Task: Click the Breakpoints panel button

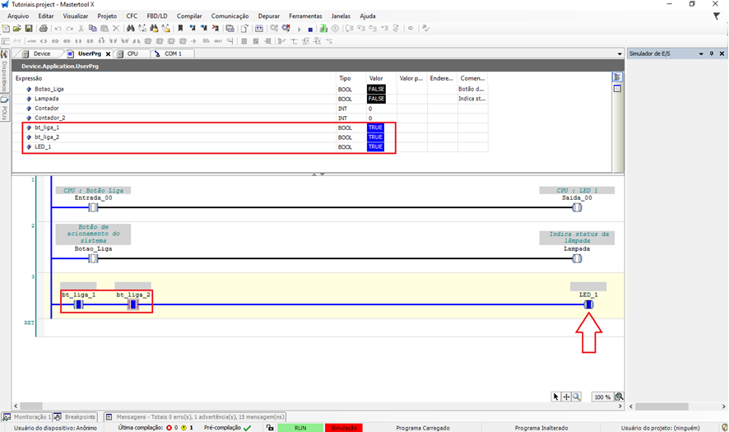Action: pyautogui.click(x=77, y=416)
